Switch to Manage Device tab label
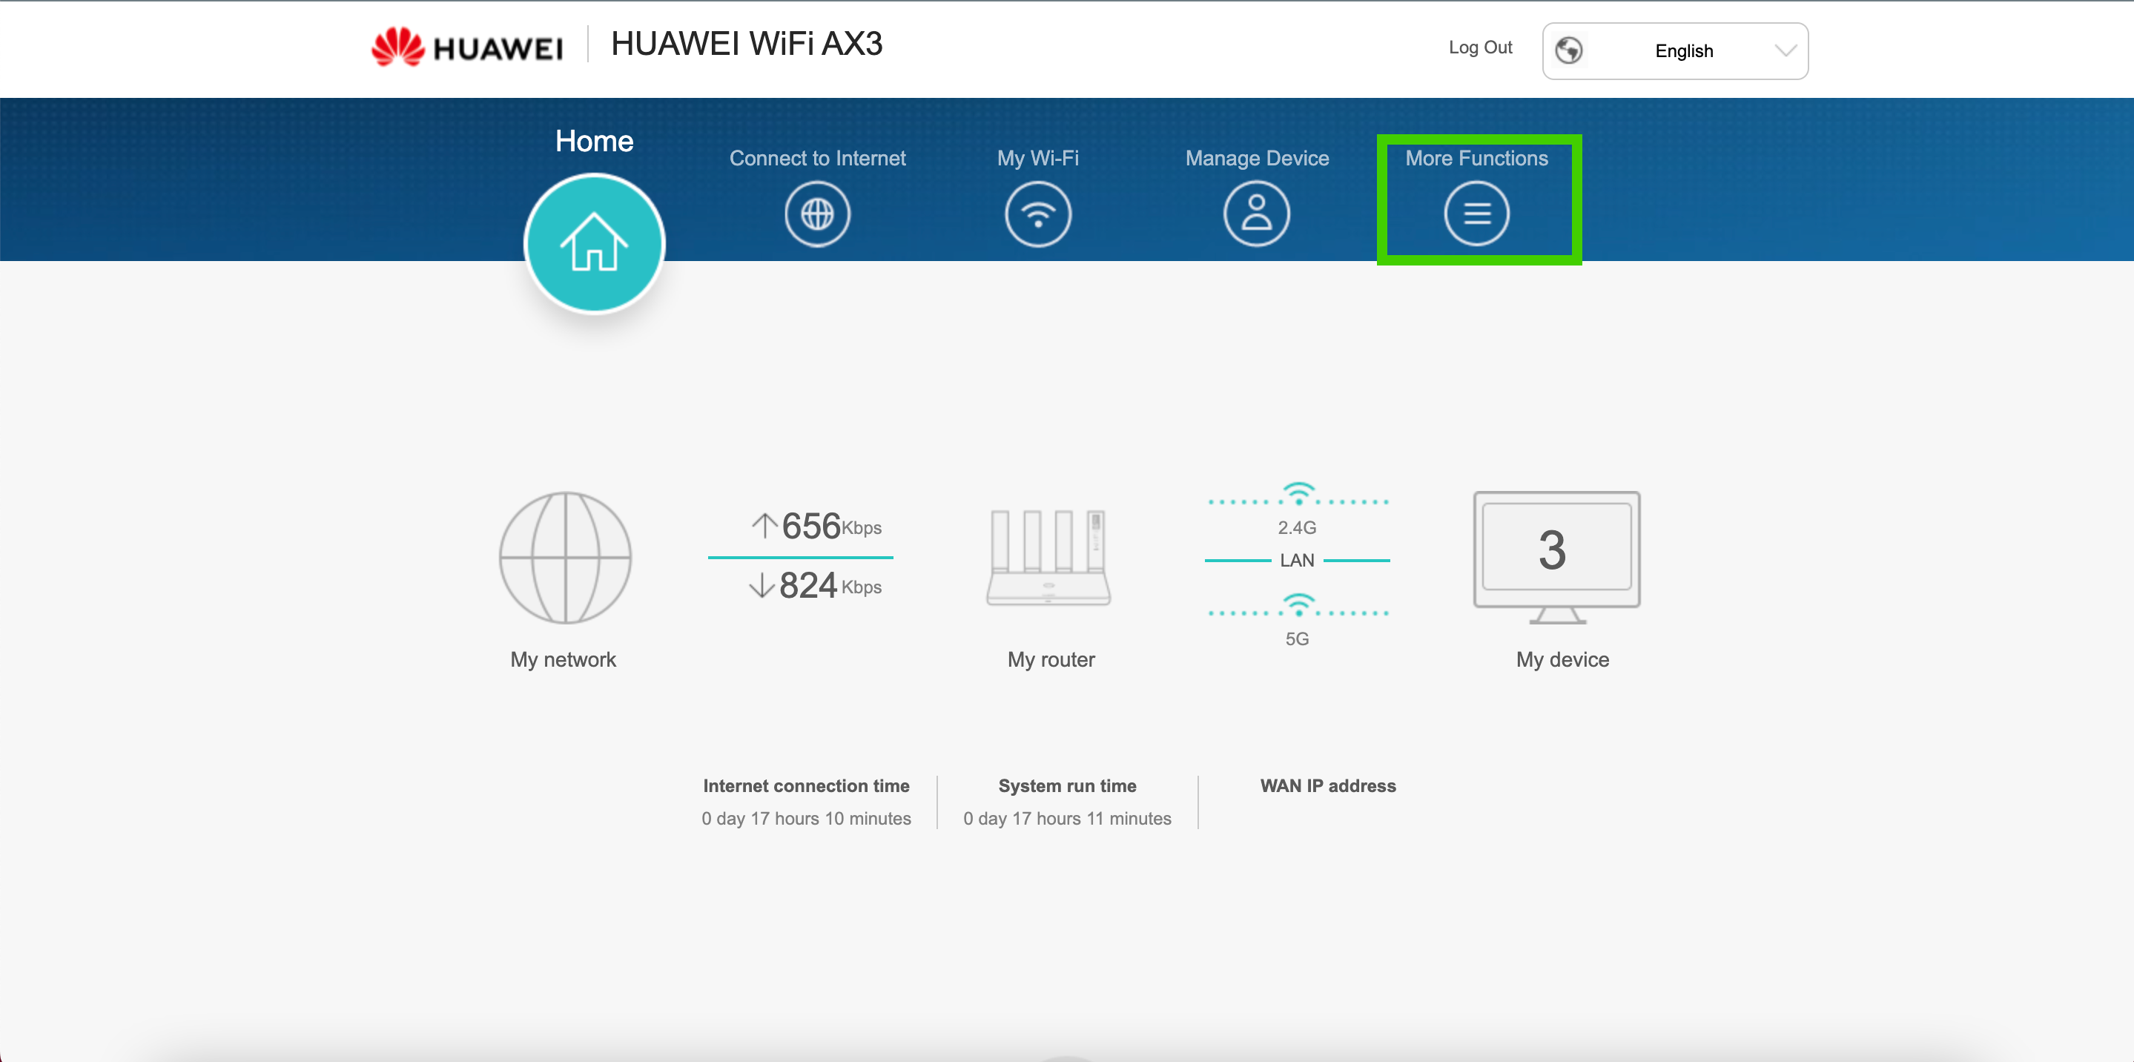Image resolution: width=2134 pixels, height=1062 pixels. [1256, 158]
